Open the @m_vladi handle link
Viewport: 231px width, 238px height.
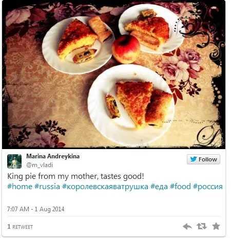(40, 165)
